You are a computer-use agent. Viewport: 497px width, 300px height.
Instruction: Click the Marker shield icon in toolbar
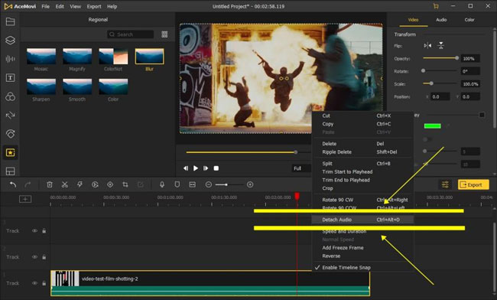tap(177, 184)
